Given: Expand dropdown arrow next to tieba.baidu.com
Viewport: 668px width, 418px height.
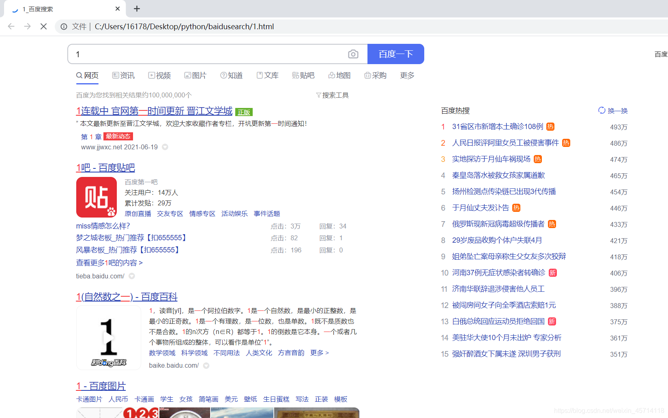Looking at the screenshot, I should pyautogui.click(x=132, y=276).
